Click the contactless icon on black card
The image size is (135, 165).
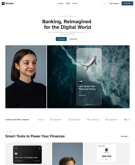point(39,149)
